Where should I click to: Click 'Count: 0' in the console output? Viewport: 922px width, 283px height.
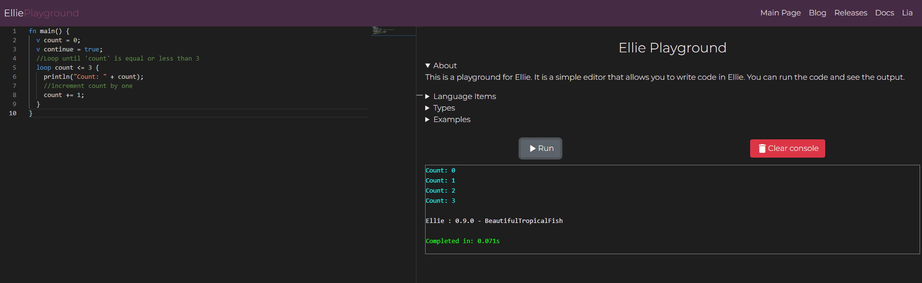click(x=441, y=171)
